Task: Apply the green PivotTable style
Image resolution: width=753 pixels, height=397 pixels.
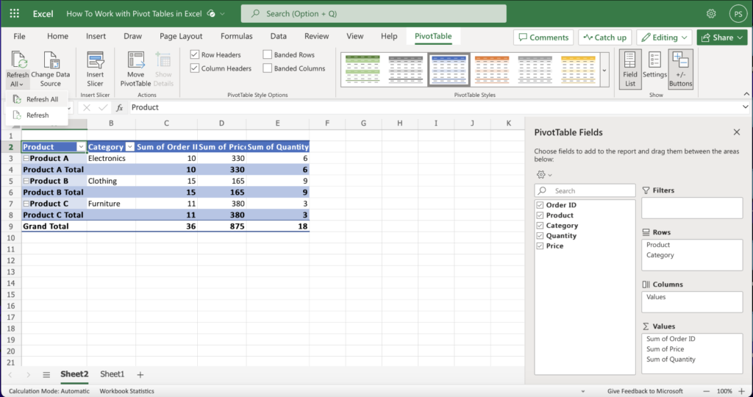Action: (363, 70)
